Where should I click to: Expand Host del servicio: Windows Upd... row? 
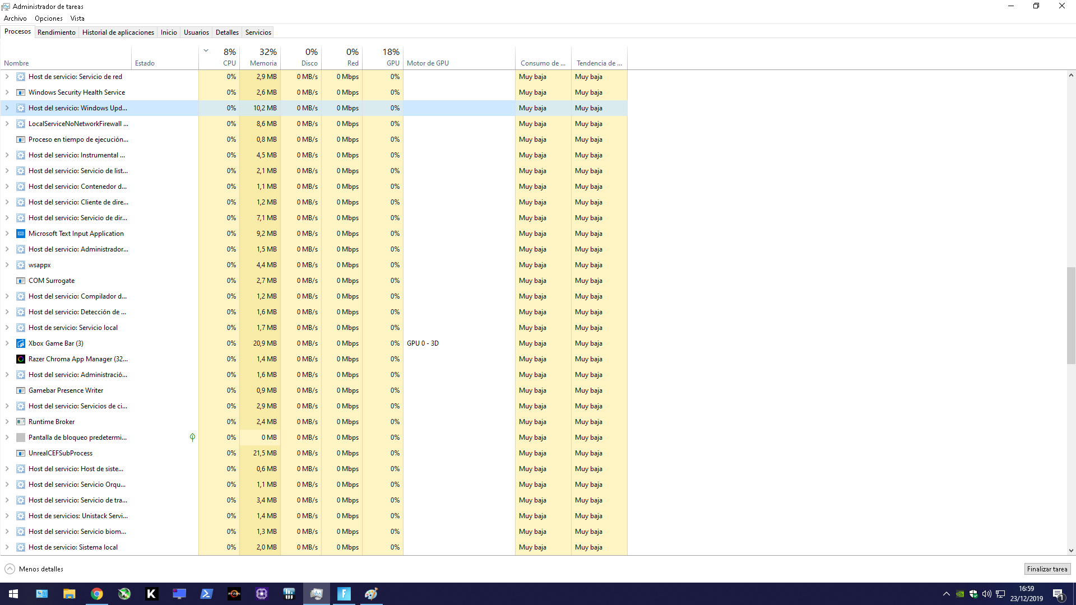[7, 108]
